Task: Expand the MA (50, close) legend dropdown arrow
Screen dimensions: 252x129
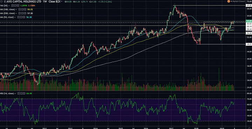Action: (15, 17)
